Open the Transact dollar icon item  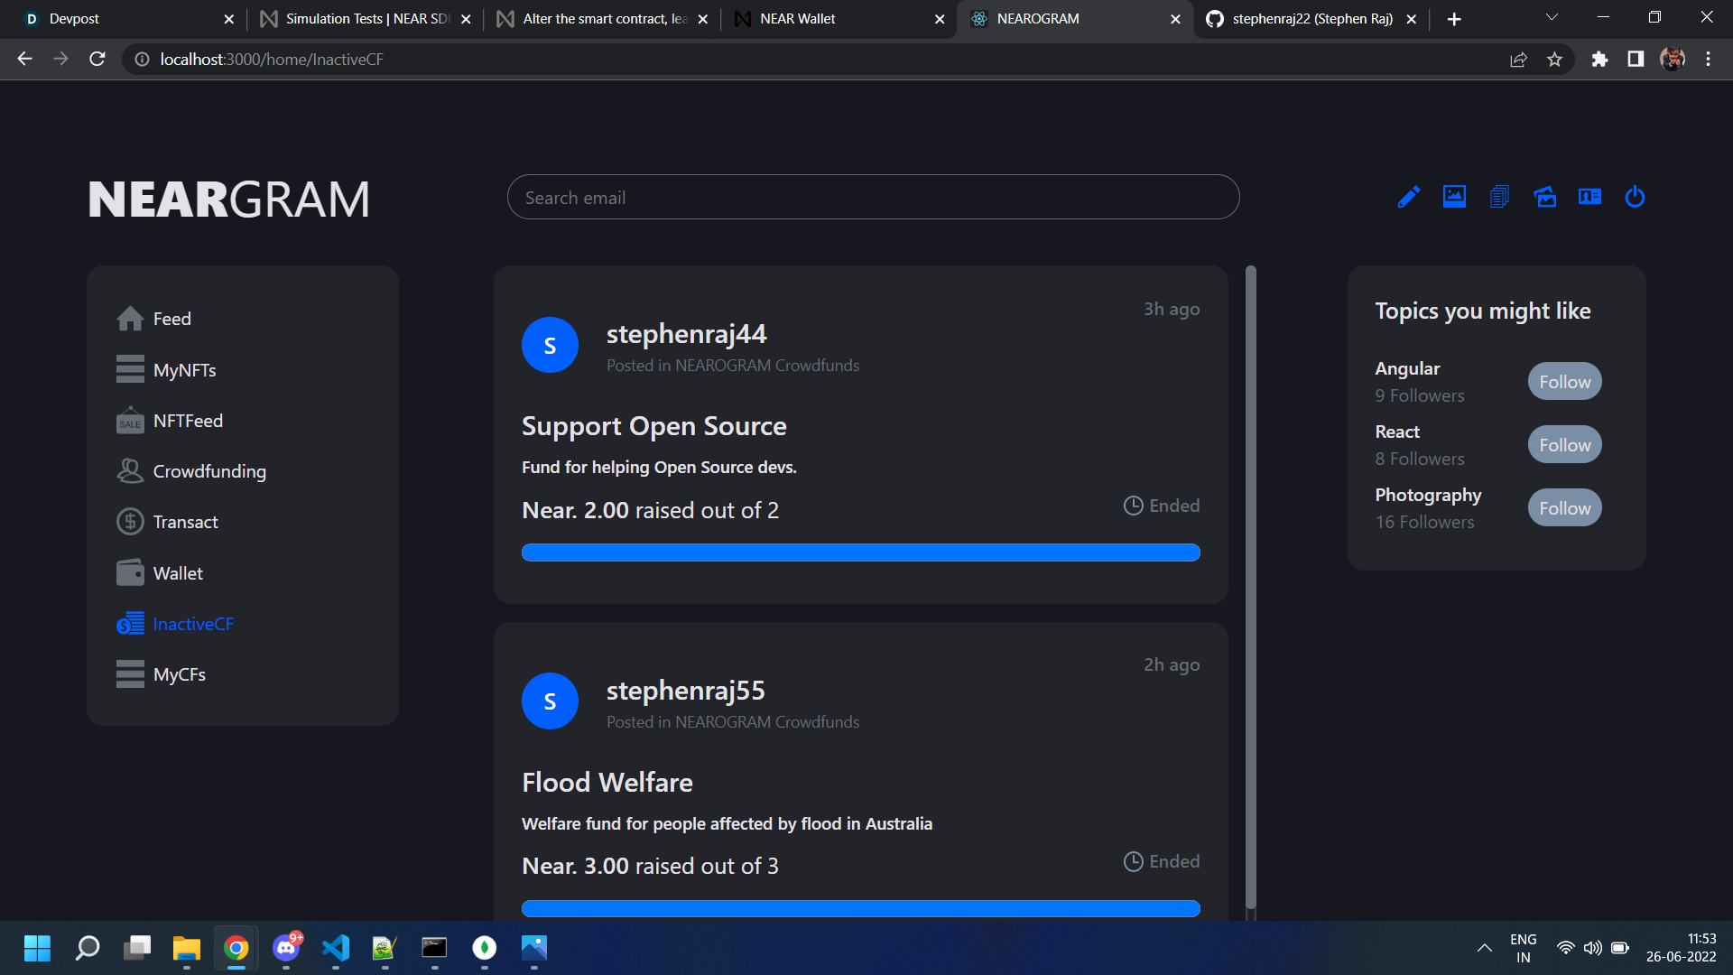(x=184, y=522)
